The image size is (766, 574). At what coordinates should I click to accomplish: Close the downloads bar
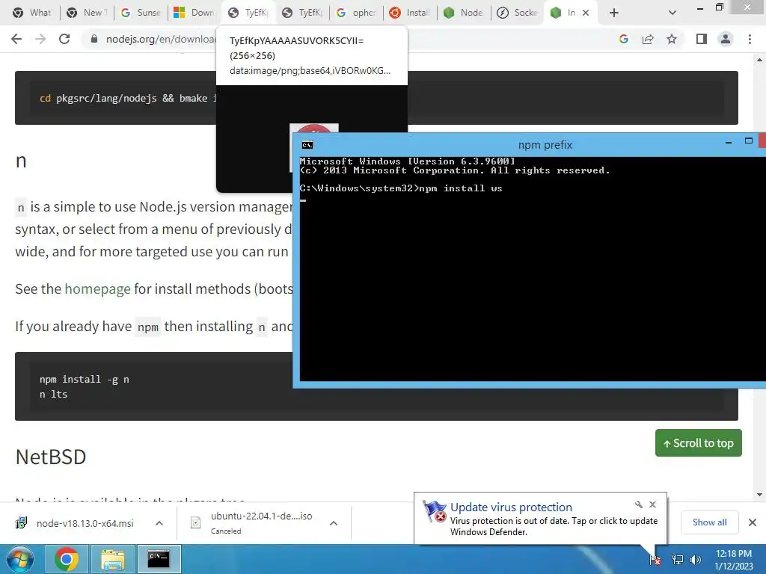tap(753, 522)
